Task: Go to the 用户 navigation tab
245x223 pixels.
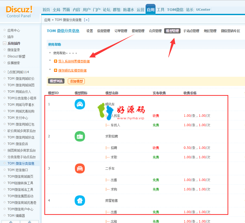Action: coord(87,10)
